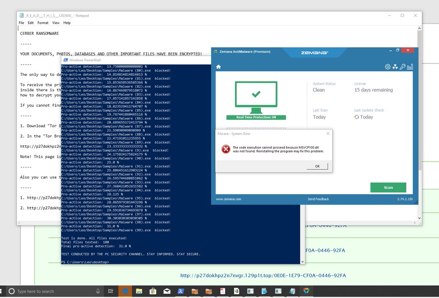Image resolution: width=439 pixels, height=298 pixels.
Task: Open Task View from taskbar
Action: pos(110,291)
